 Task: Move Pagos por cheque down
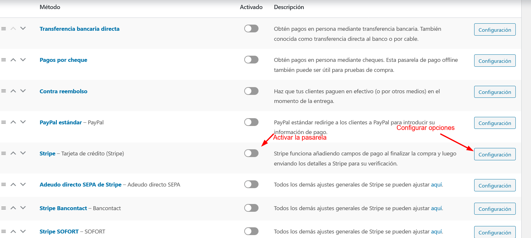(x=23, y=60)
